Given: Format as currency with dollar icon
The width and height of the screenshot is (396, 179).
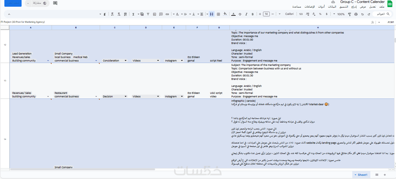Looking at the screenshot, I should click(326, 14).
